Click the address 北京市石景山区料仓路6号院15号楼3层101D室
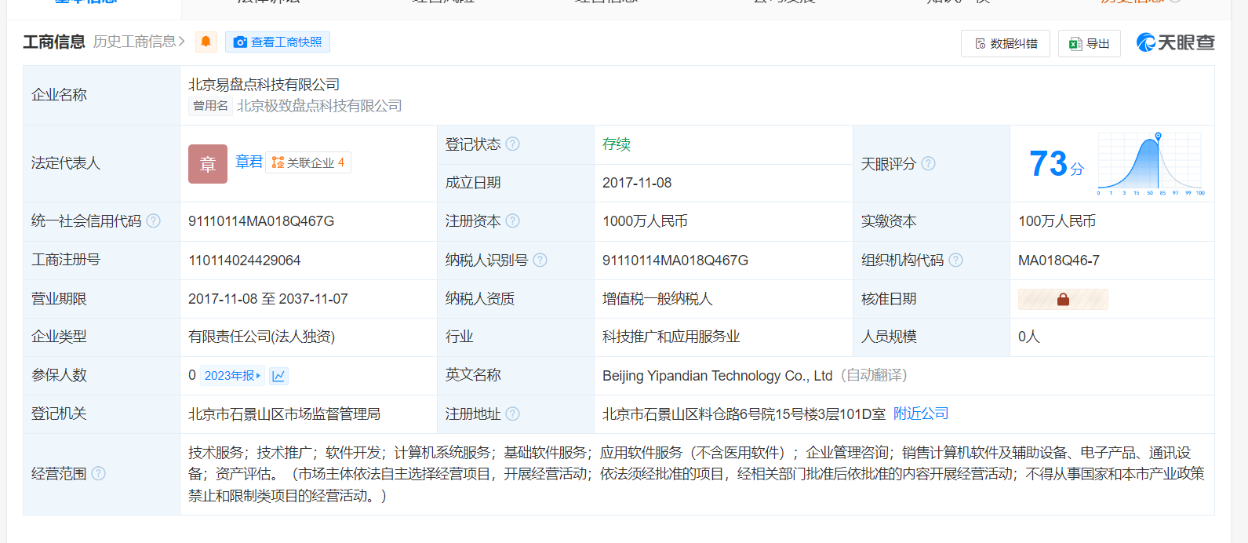1248x543 pixels. (x=744, y=414)
